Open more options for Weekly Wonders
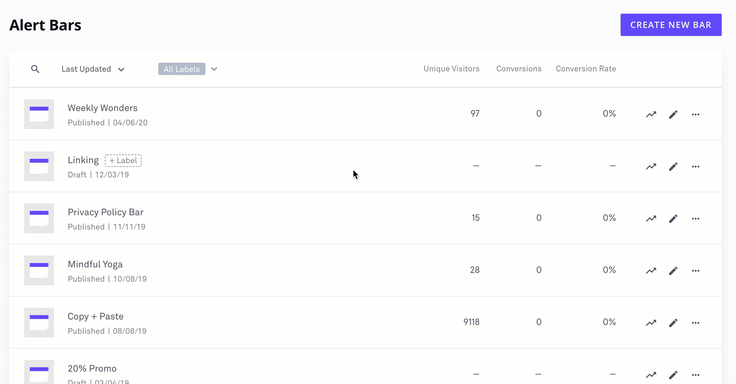Image resolution: width=736 pixels, height=384 pixels. tap(695, 114)
